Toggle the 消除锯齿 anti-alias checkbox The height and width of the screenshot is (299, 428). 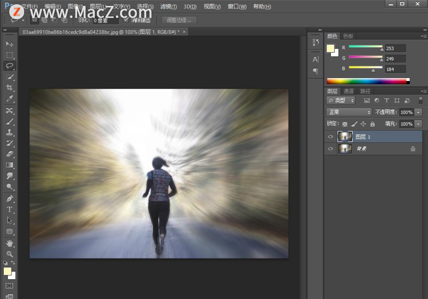(126, 20)
